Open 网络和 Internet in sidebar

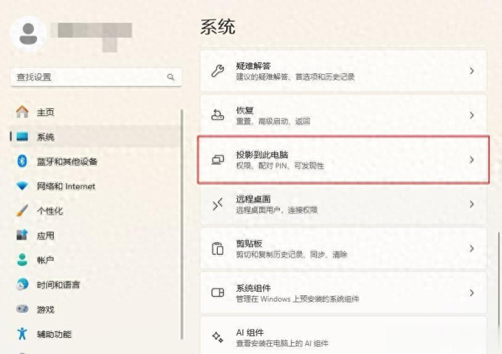coord(66,186)
